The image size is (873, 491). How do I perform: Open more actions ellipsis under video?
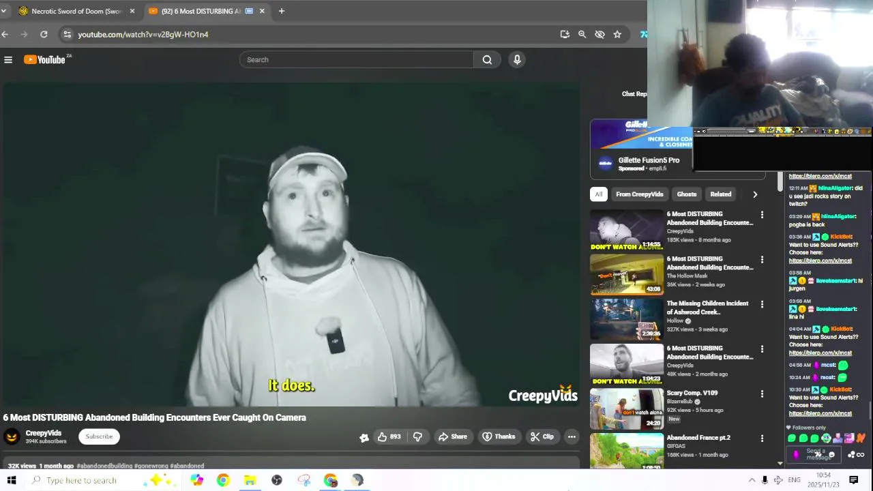[572, 436]
